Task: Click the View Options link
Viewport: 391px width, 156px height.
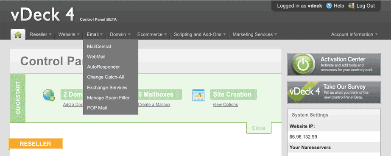Action: (226, 104)
